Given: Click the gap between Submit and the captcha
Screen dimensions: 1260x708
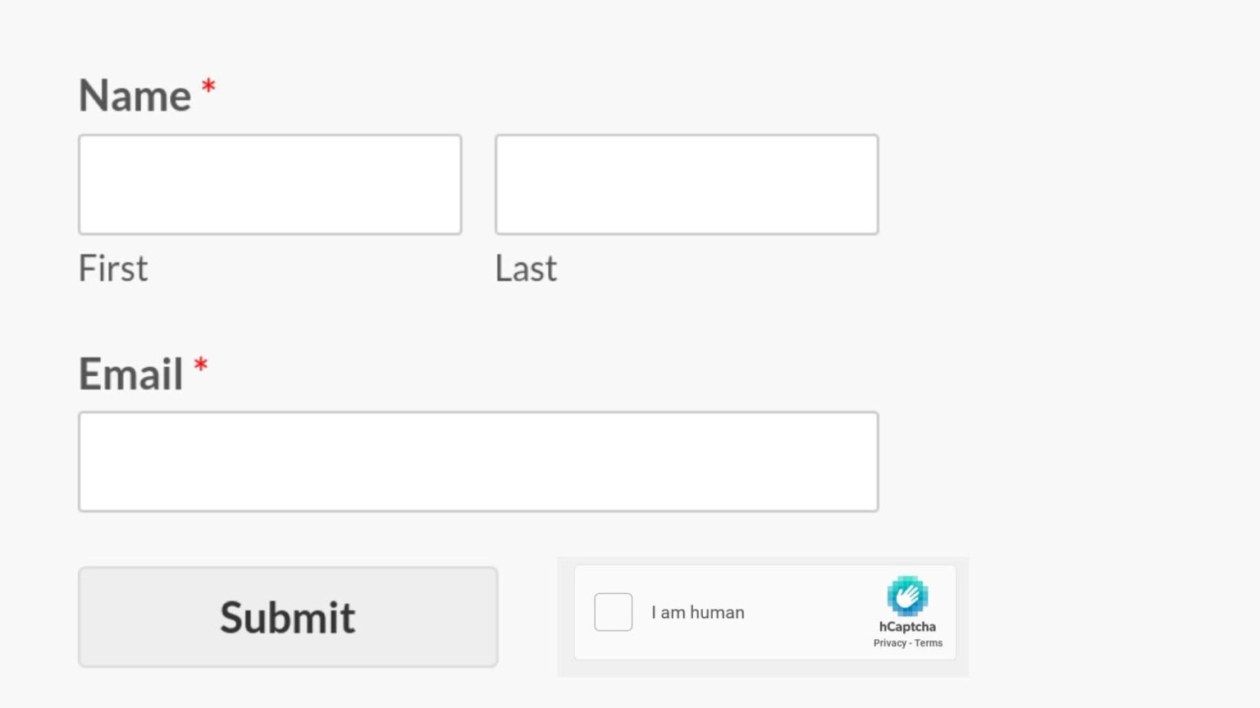Looking at the screenshot, I should pos(527,617).
